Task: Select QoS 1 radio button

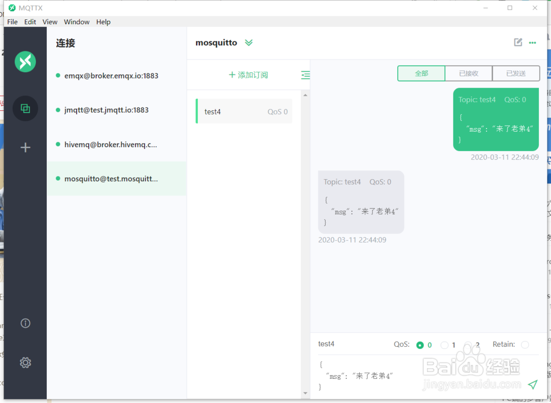Action: tap(444, 345)
